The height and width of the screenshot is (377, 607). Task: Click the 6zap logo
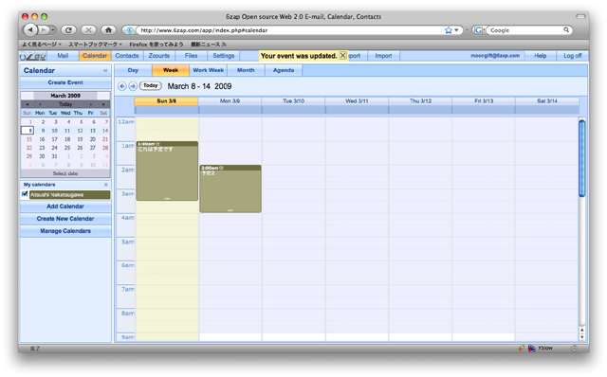pyautogui.click(x=33, y=56)
